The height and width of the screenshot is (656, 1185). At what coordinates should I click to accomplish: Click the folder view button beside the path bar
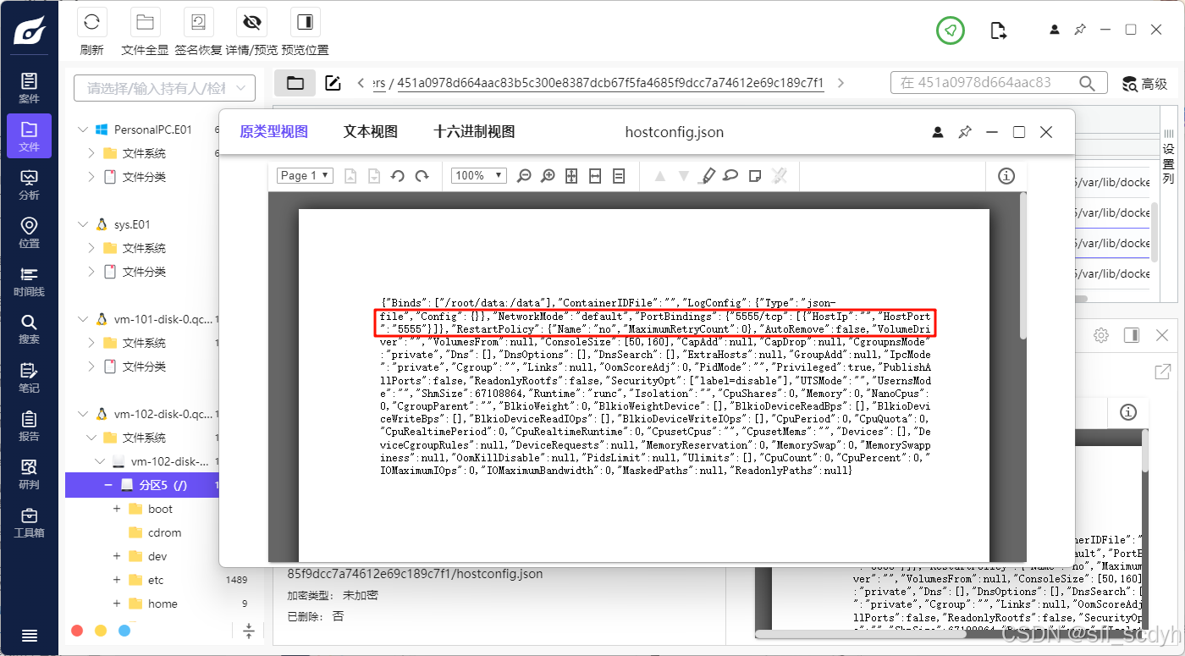point(295,83)
